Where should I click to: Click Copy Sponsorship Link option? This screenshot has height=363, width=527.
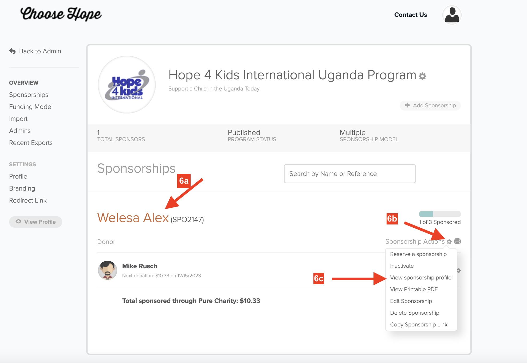418,325
